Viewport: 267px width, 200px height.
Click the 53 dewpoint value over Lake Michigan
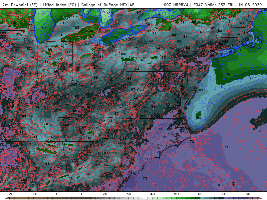[44, 28]
